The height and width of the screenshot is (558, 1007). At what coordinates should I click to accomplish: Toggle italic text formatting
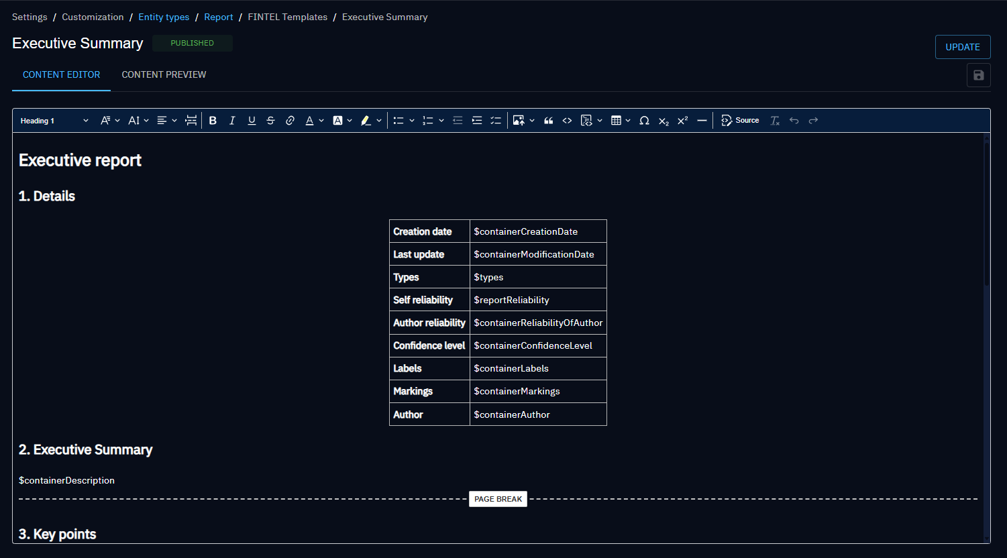click(232, 121)
